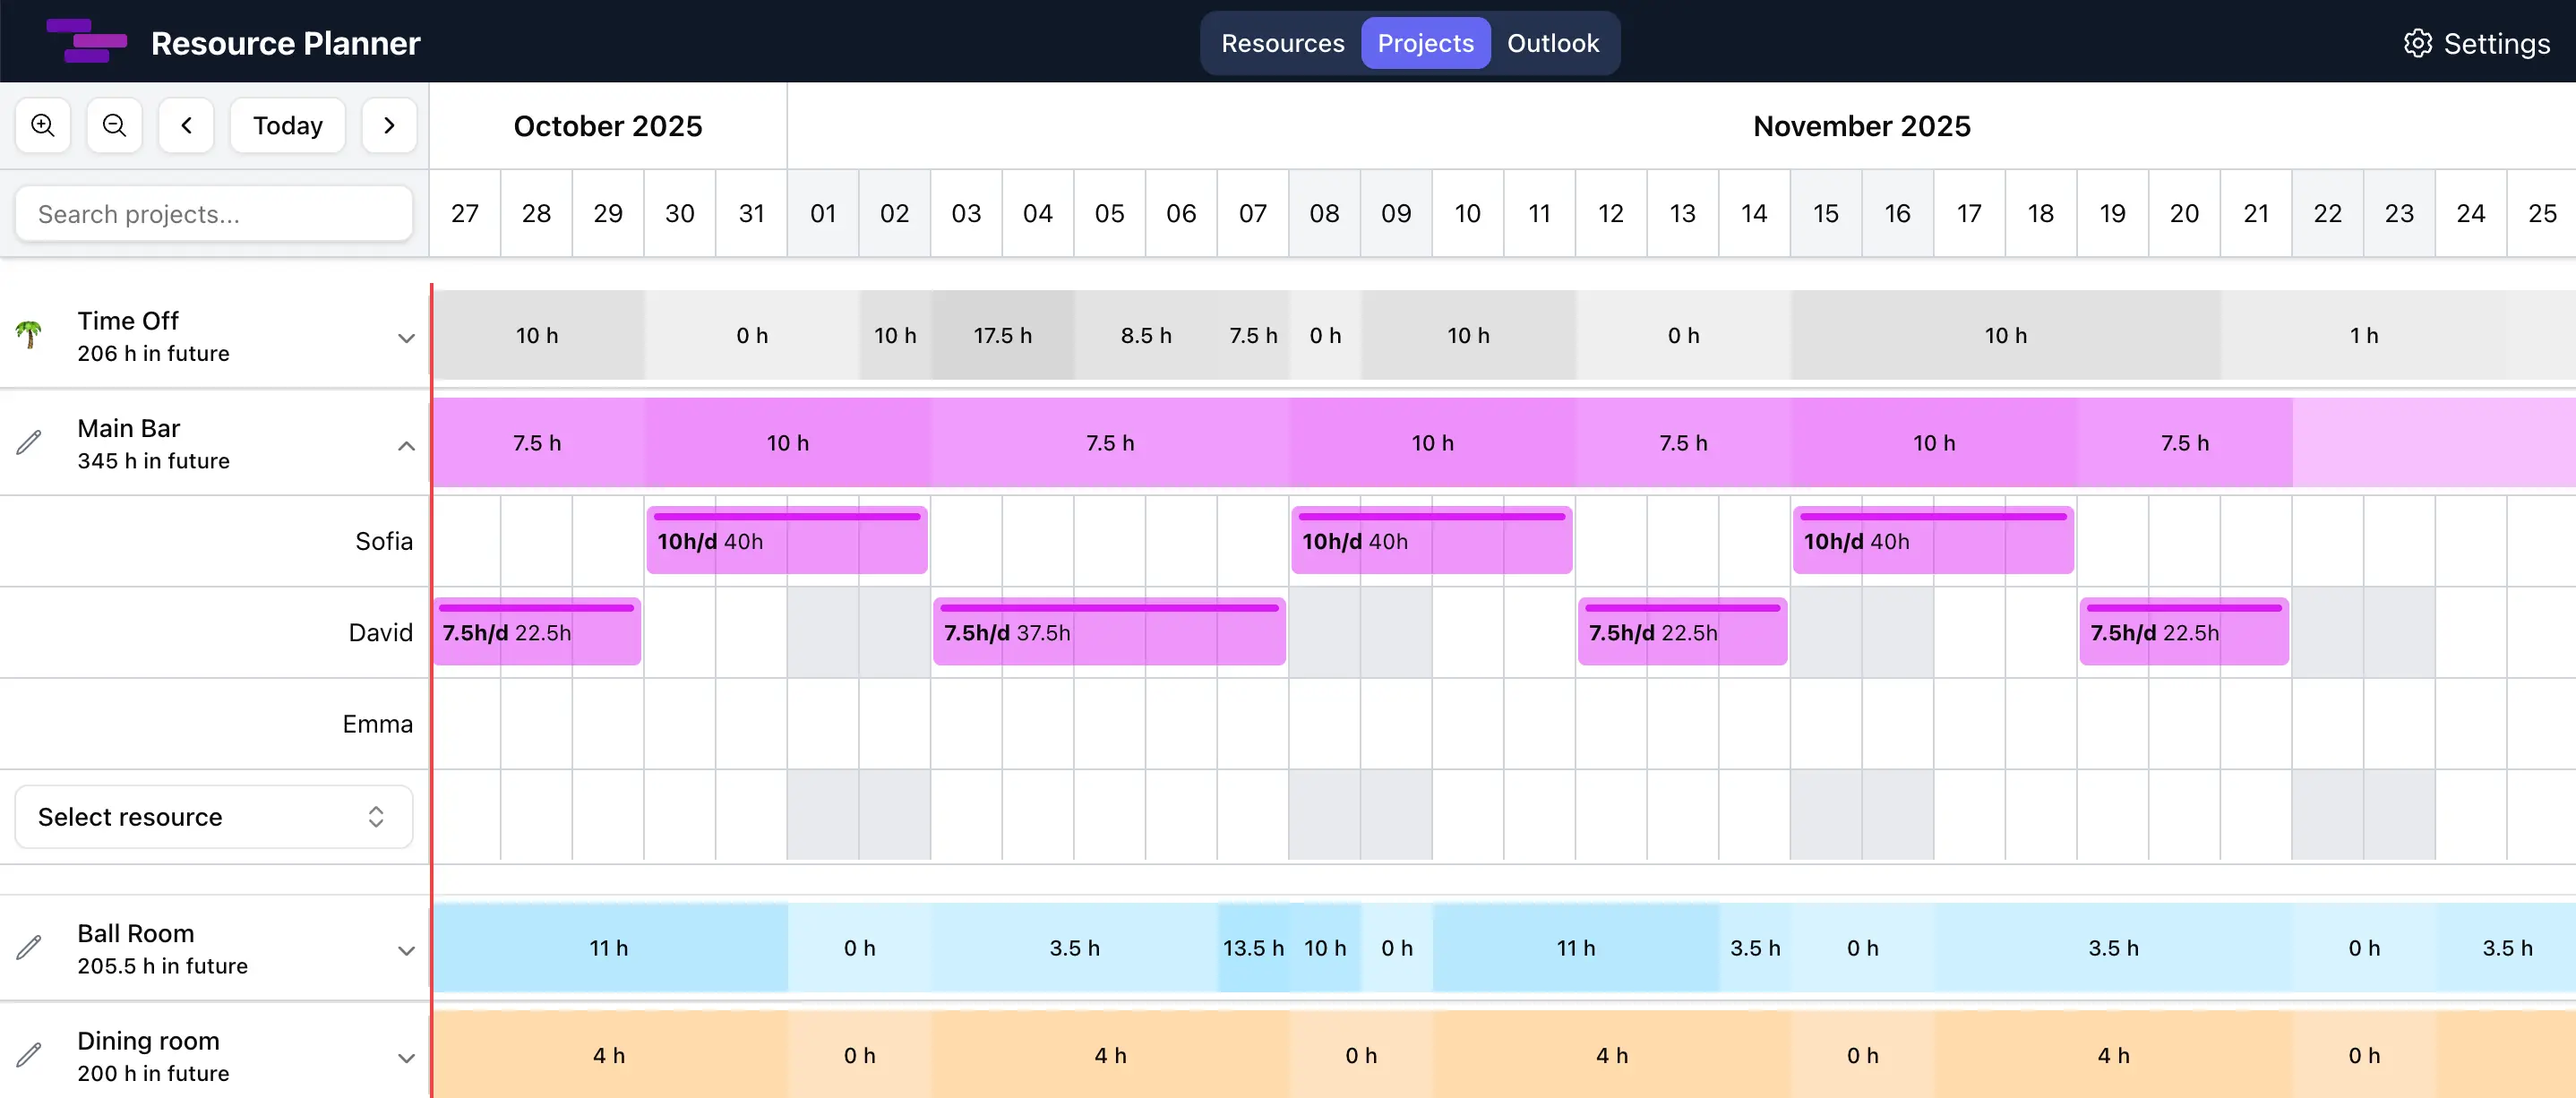2576x1098 pixels.
Task: Click the Main Bar edit pencil icon
Action: [29, 443]
